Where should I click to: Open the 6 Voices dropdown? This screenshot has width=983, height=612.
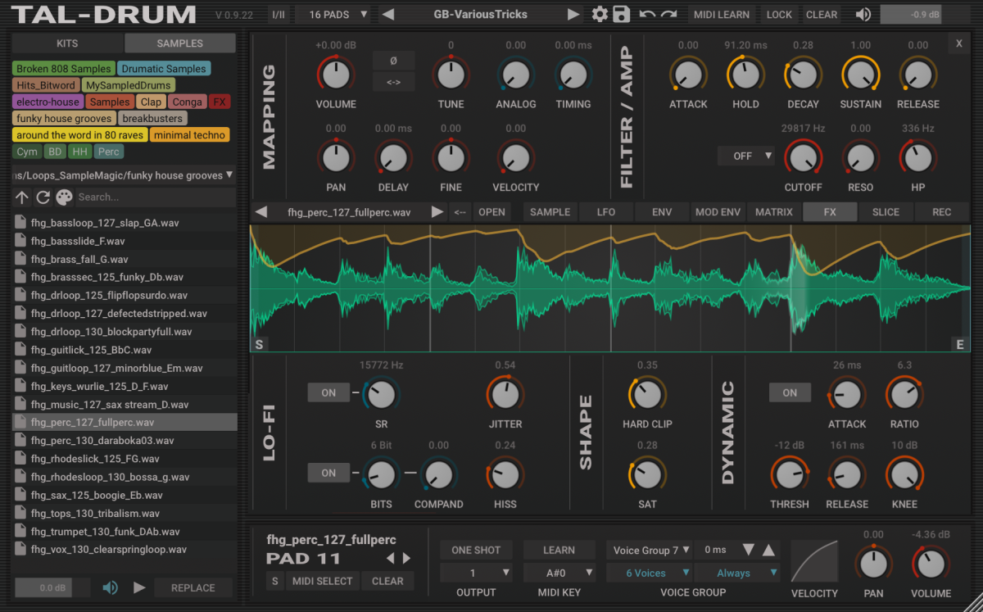click(649, 573)
